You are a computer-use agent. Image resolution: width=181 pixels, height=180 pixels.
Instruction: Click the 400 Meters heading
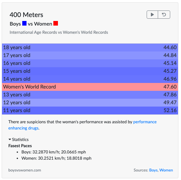click(x=26, y=15)
